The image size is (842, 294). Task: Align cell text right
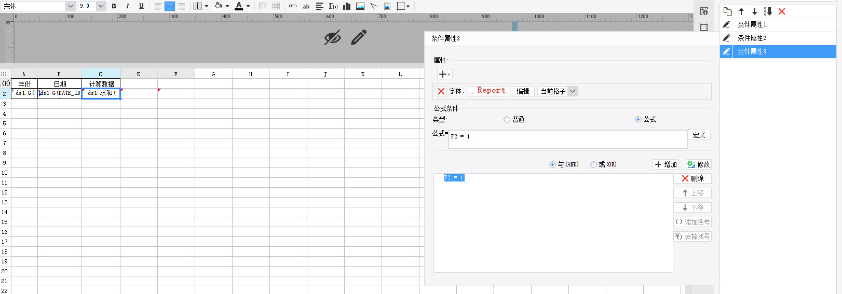181,6
